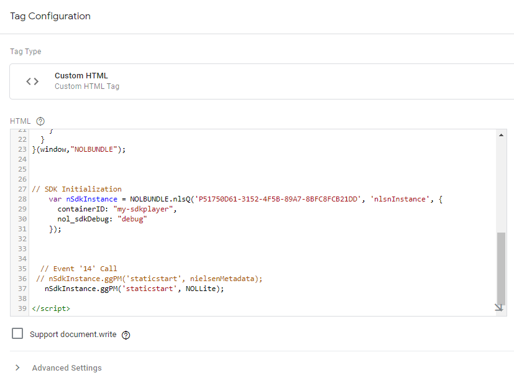Expand the Advanced Settings chevron
The image size is (514, 375).
[x=17, y=368]
